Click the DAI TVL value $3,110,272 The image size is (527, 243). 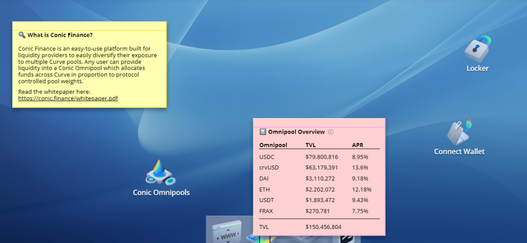320,179
